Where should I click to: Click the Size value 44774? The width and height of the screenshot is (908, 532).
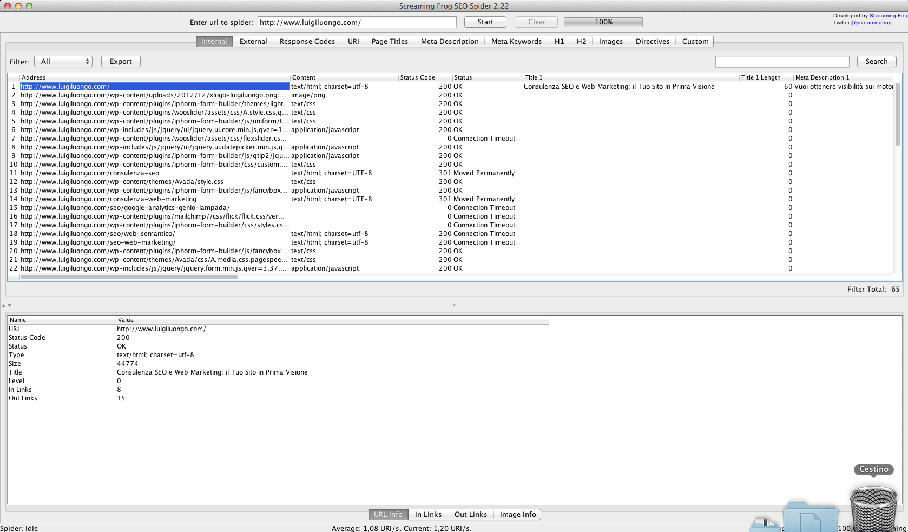(x=127, y=364)
